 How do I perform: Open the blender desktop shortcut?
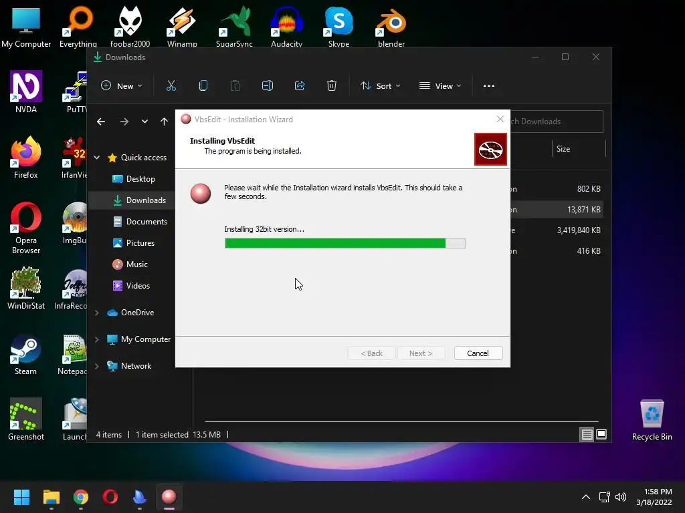[391, 27]
